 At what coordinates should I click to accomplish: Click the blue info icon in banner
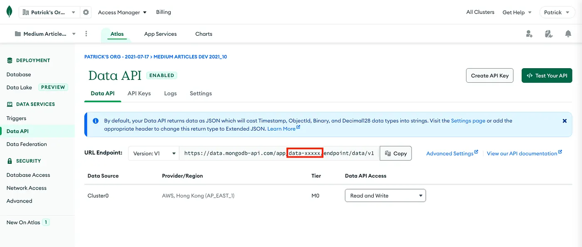[96, 121]
